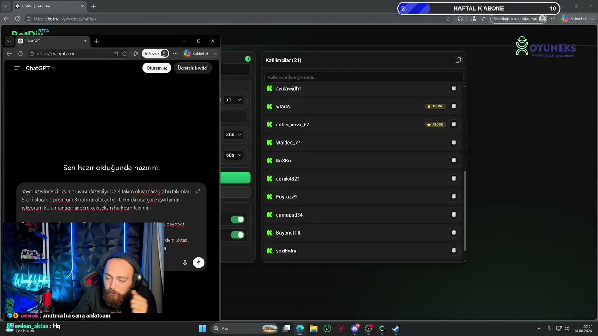
Task: Open the x1 multiplier dropdown
Action: tap(233, 100)
